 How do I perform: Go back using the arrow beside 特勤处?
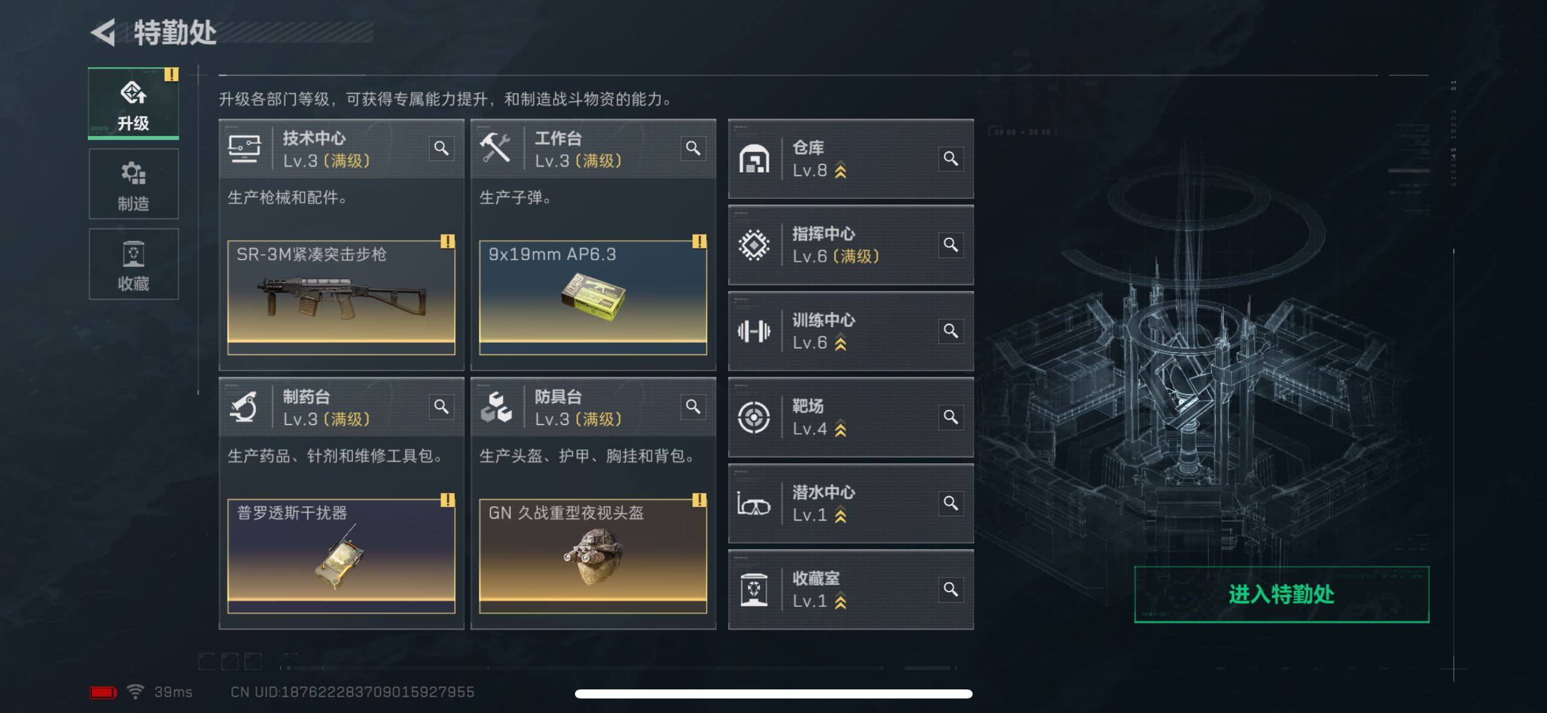[x=103, y=33]
